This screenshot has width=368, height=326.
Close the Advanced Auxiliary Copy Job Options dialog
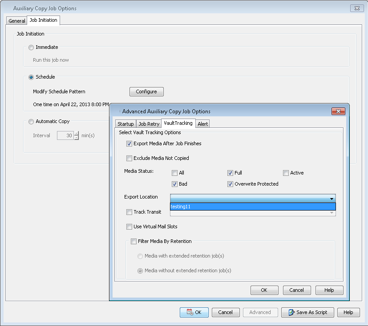pyautogui.click(x=338, y=111)
